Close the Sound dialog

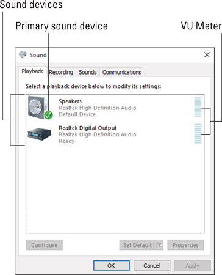click(x=207, y=54)
